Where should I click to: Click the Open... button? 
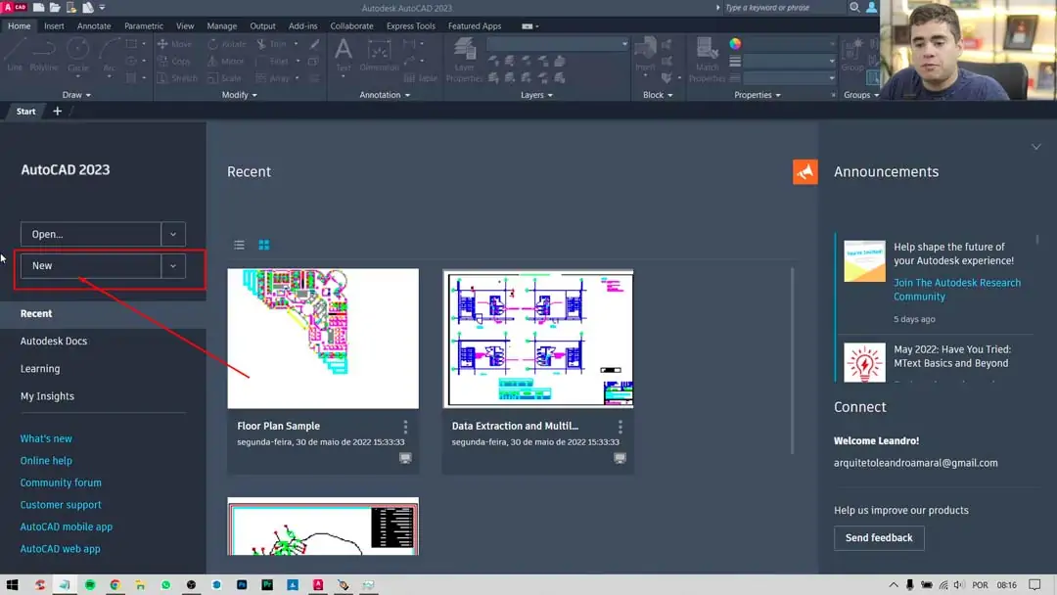click(91, 234)
